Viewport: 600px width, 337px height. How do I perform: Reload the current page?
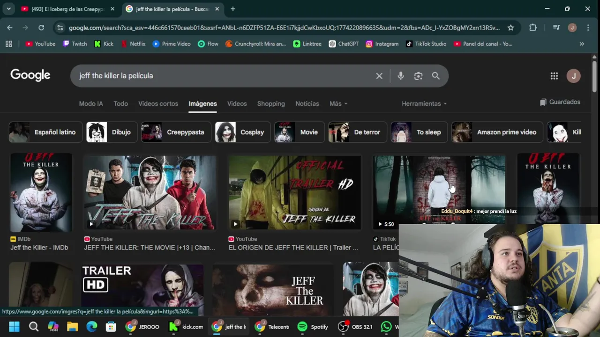coord(41,28)
